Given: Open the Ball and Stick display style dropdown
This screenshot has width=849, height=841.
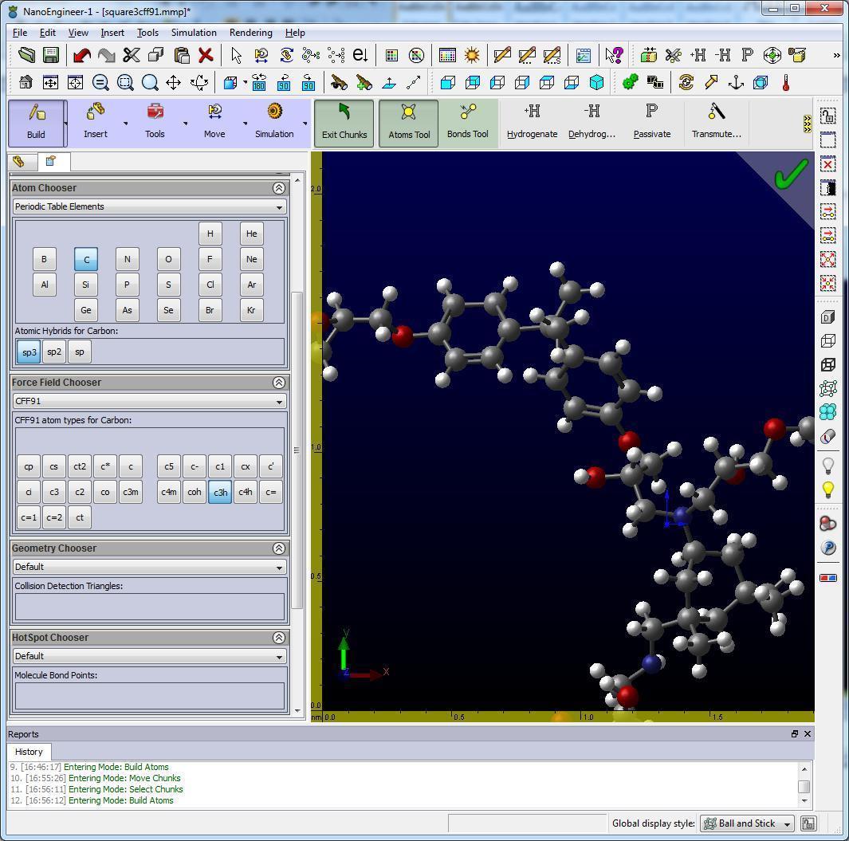Looking at the screenshot, I should 746,823.
